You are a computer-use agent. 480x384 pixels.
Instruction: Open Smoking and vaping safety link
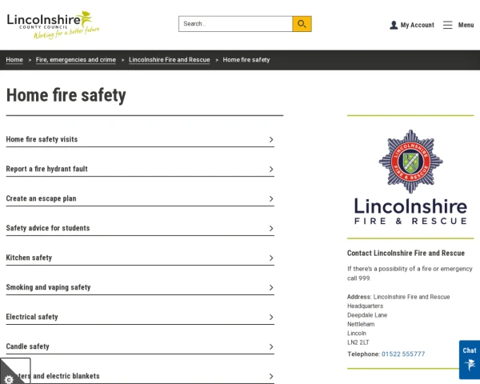click(48, 287)
